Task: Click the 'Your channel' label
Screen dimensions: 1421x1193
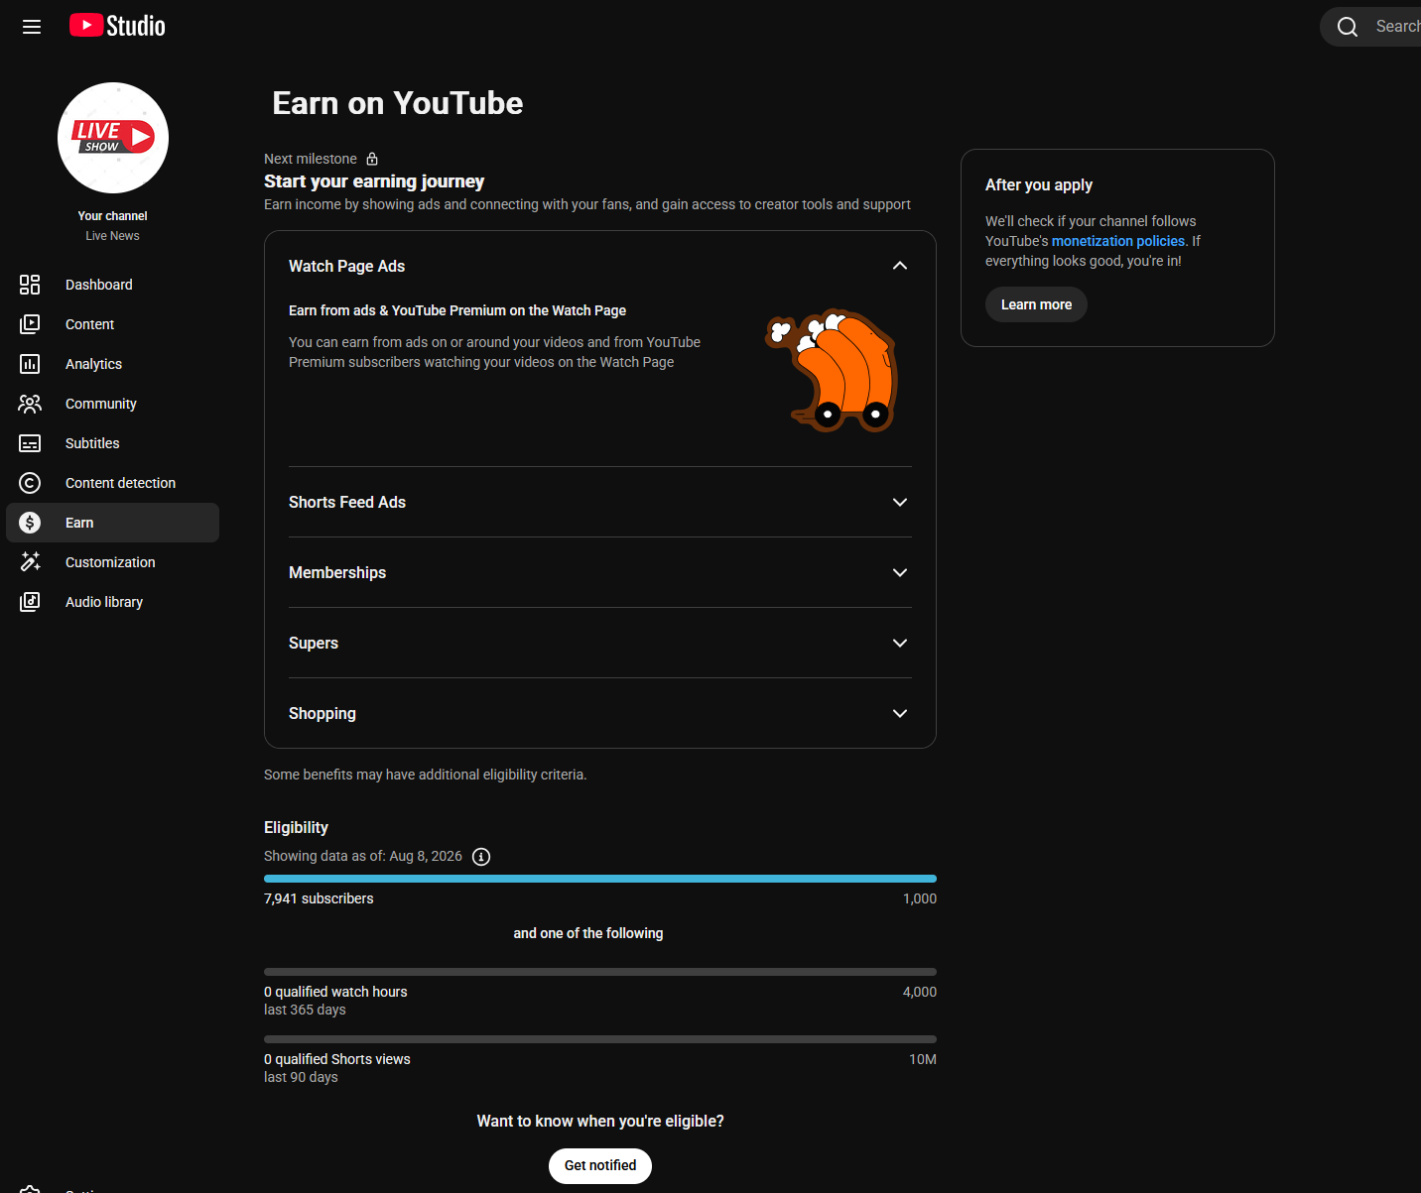Action: tap(113, 216)
